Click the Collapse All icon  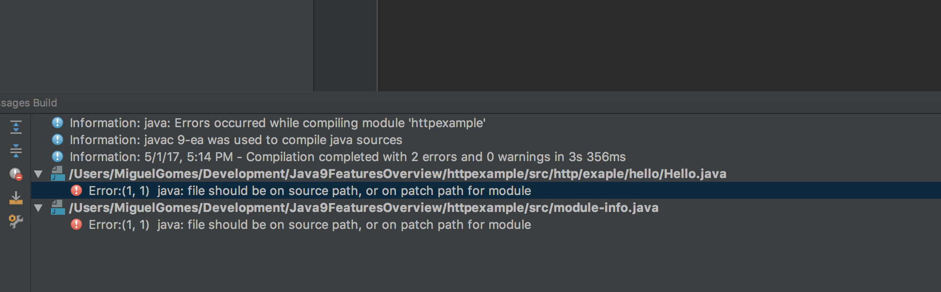(x=16, y=151)
